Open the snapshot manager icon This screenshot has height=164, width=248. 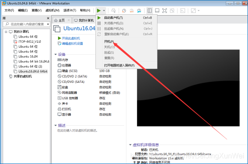point(139,11)
